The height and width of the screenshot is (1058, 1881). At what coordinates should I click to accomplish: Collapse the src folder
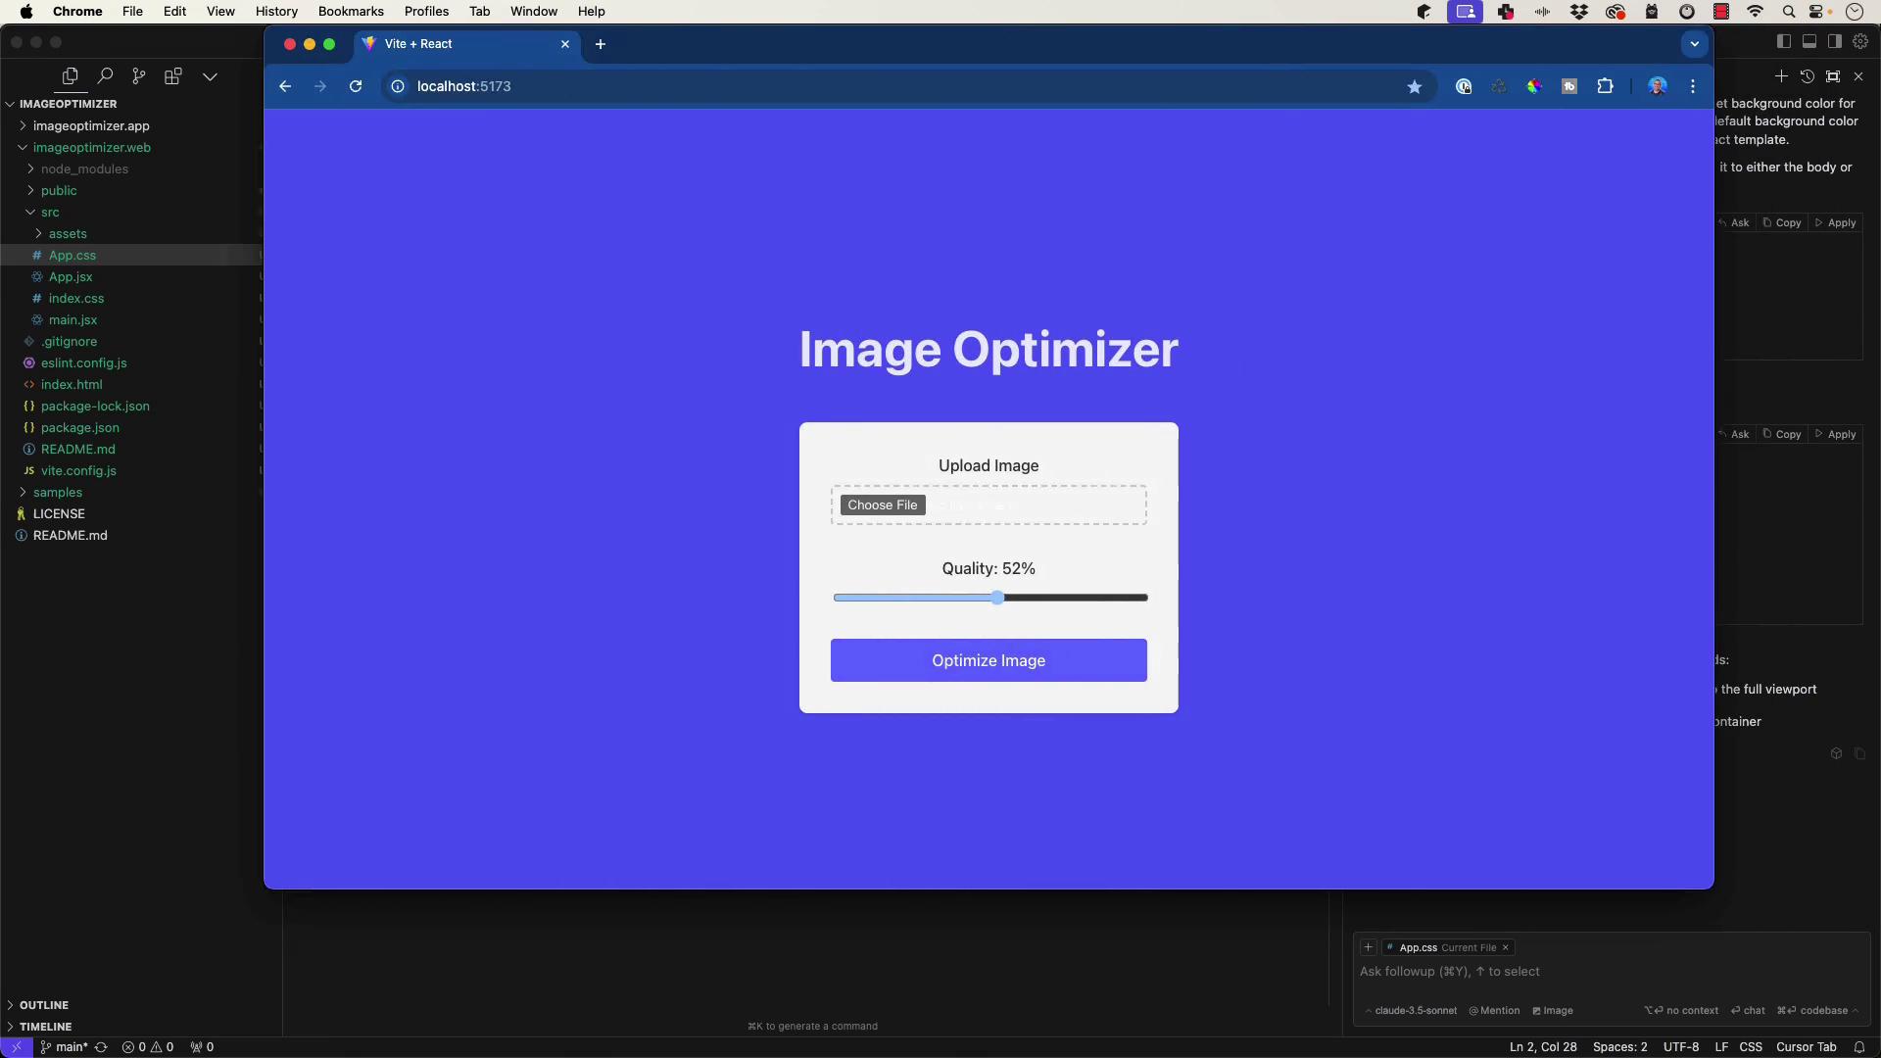point(49,212)
